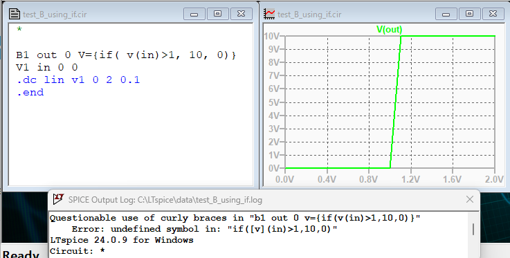Maximize the waveform plot window
Screen dimensions: 510x258
469,14
